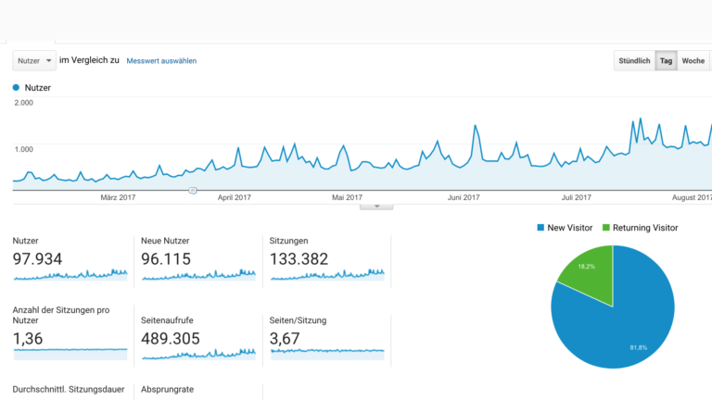The height and width of the screenshot is (400, 712).
Task: Click the Sitzungen sparkline chart
Action: [326, 274]
